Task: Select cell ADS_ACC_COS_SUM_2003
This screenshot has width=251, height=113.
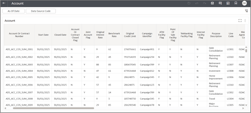Action: [19, 64]
